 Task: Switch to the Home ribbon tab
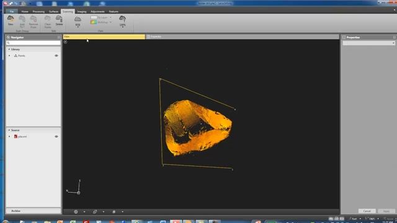point(25,11)
